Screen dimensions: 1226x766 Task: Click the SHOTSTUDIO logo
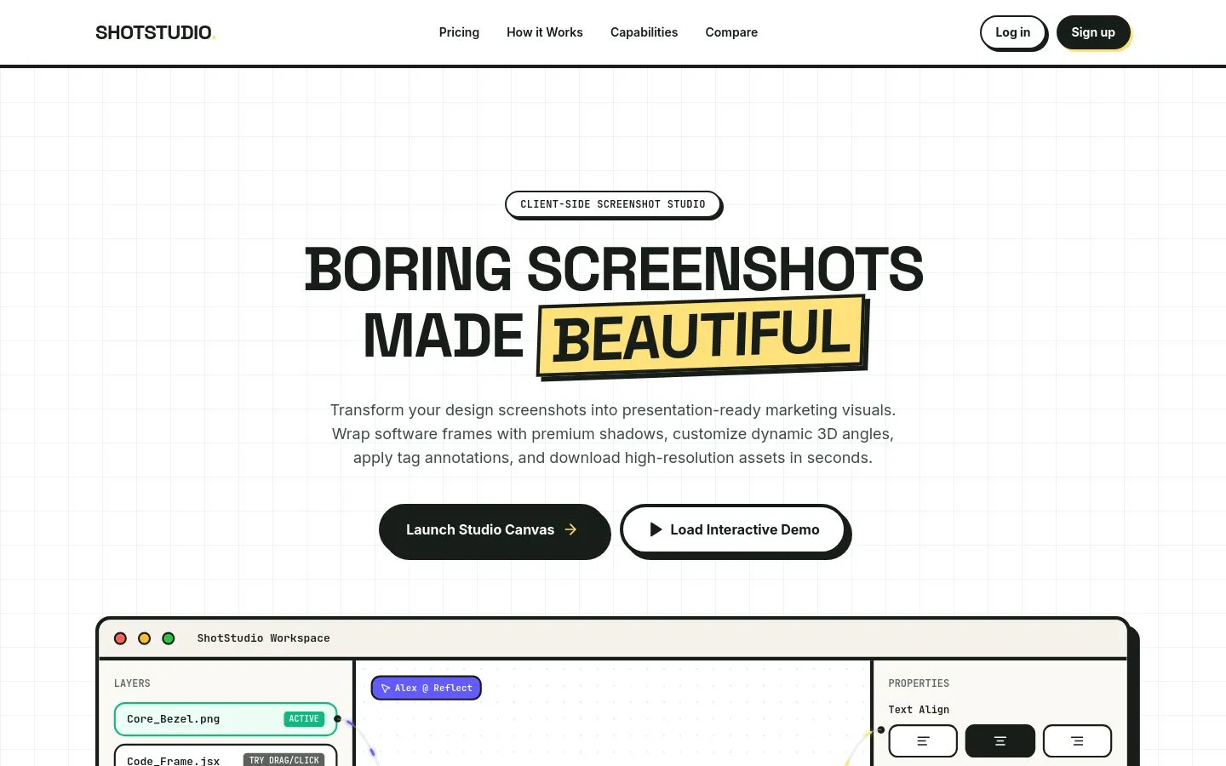click(155, 32)
